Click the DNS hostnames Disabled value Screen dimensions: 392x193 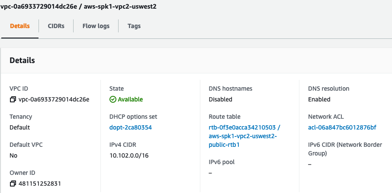pyautogui.click(x=221, y=99)
